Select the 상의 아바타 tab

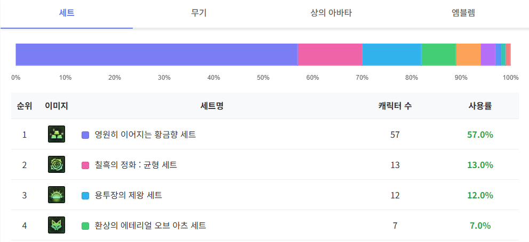(x=331, y=13)
